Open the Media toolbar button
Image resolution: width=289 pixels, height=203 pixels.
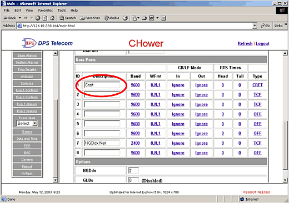click(x=112, y=18)
